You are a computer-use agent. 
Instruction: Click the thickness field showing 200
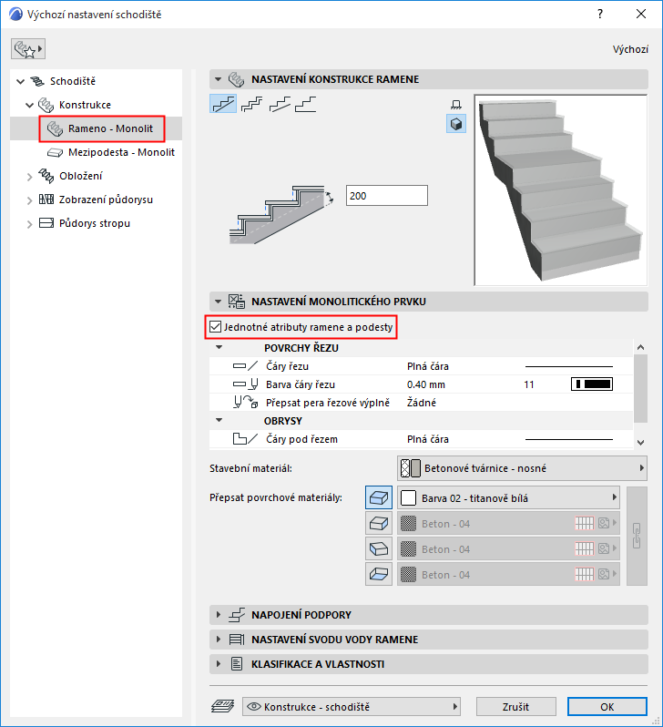coord(387,196)
